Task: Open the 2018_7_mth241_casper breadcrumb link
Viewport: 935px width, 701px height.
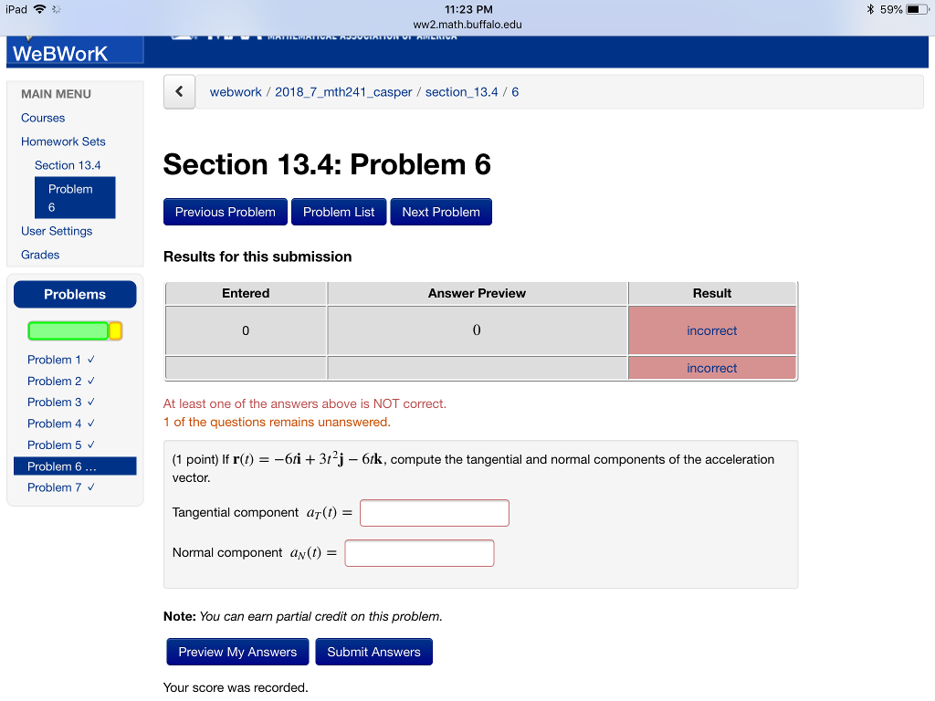Action: tap(343, 92)
